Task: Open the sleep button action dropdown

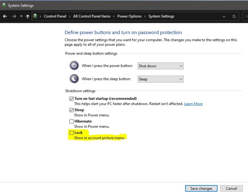Action: click(160, 79)
